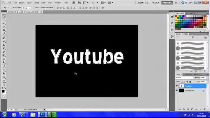Add layer mask from Layers panel footer

coord(188,109)
